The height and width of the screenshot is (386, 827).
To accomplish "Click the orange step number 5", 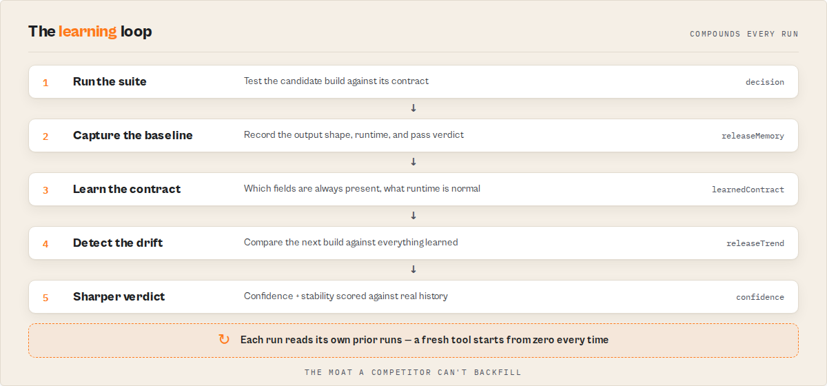I will [x=45, y=297].
